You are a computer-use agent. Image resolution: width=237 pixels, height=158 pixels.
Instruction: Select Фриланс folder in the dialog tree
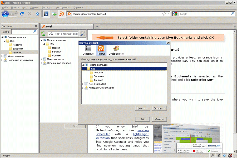98,80
